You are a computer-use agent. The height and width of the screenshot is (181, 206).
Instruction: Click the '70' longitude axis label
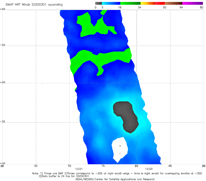point(69,166)
